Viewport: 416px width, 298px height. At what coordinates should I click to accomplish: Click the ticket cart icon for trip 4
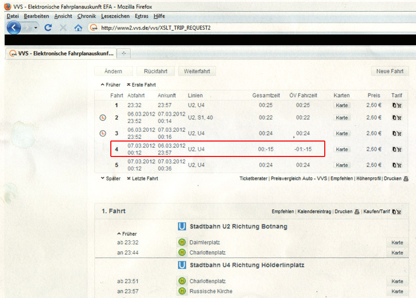click(397, 149)
